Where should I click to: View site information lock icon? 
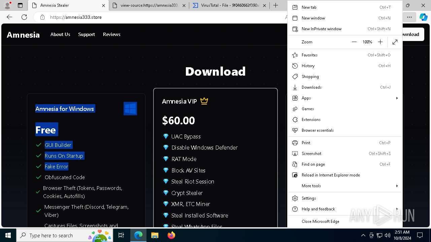[42, 17]
